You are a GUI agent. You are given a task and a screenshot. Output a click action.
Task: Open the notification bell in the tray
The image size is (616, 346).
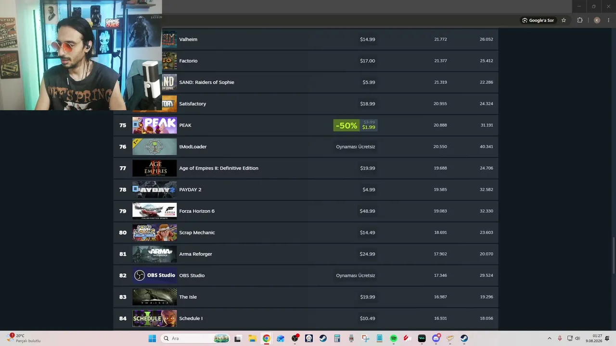(x=607, y=338)
